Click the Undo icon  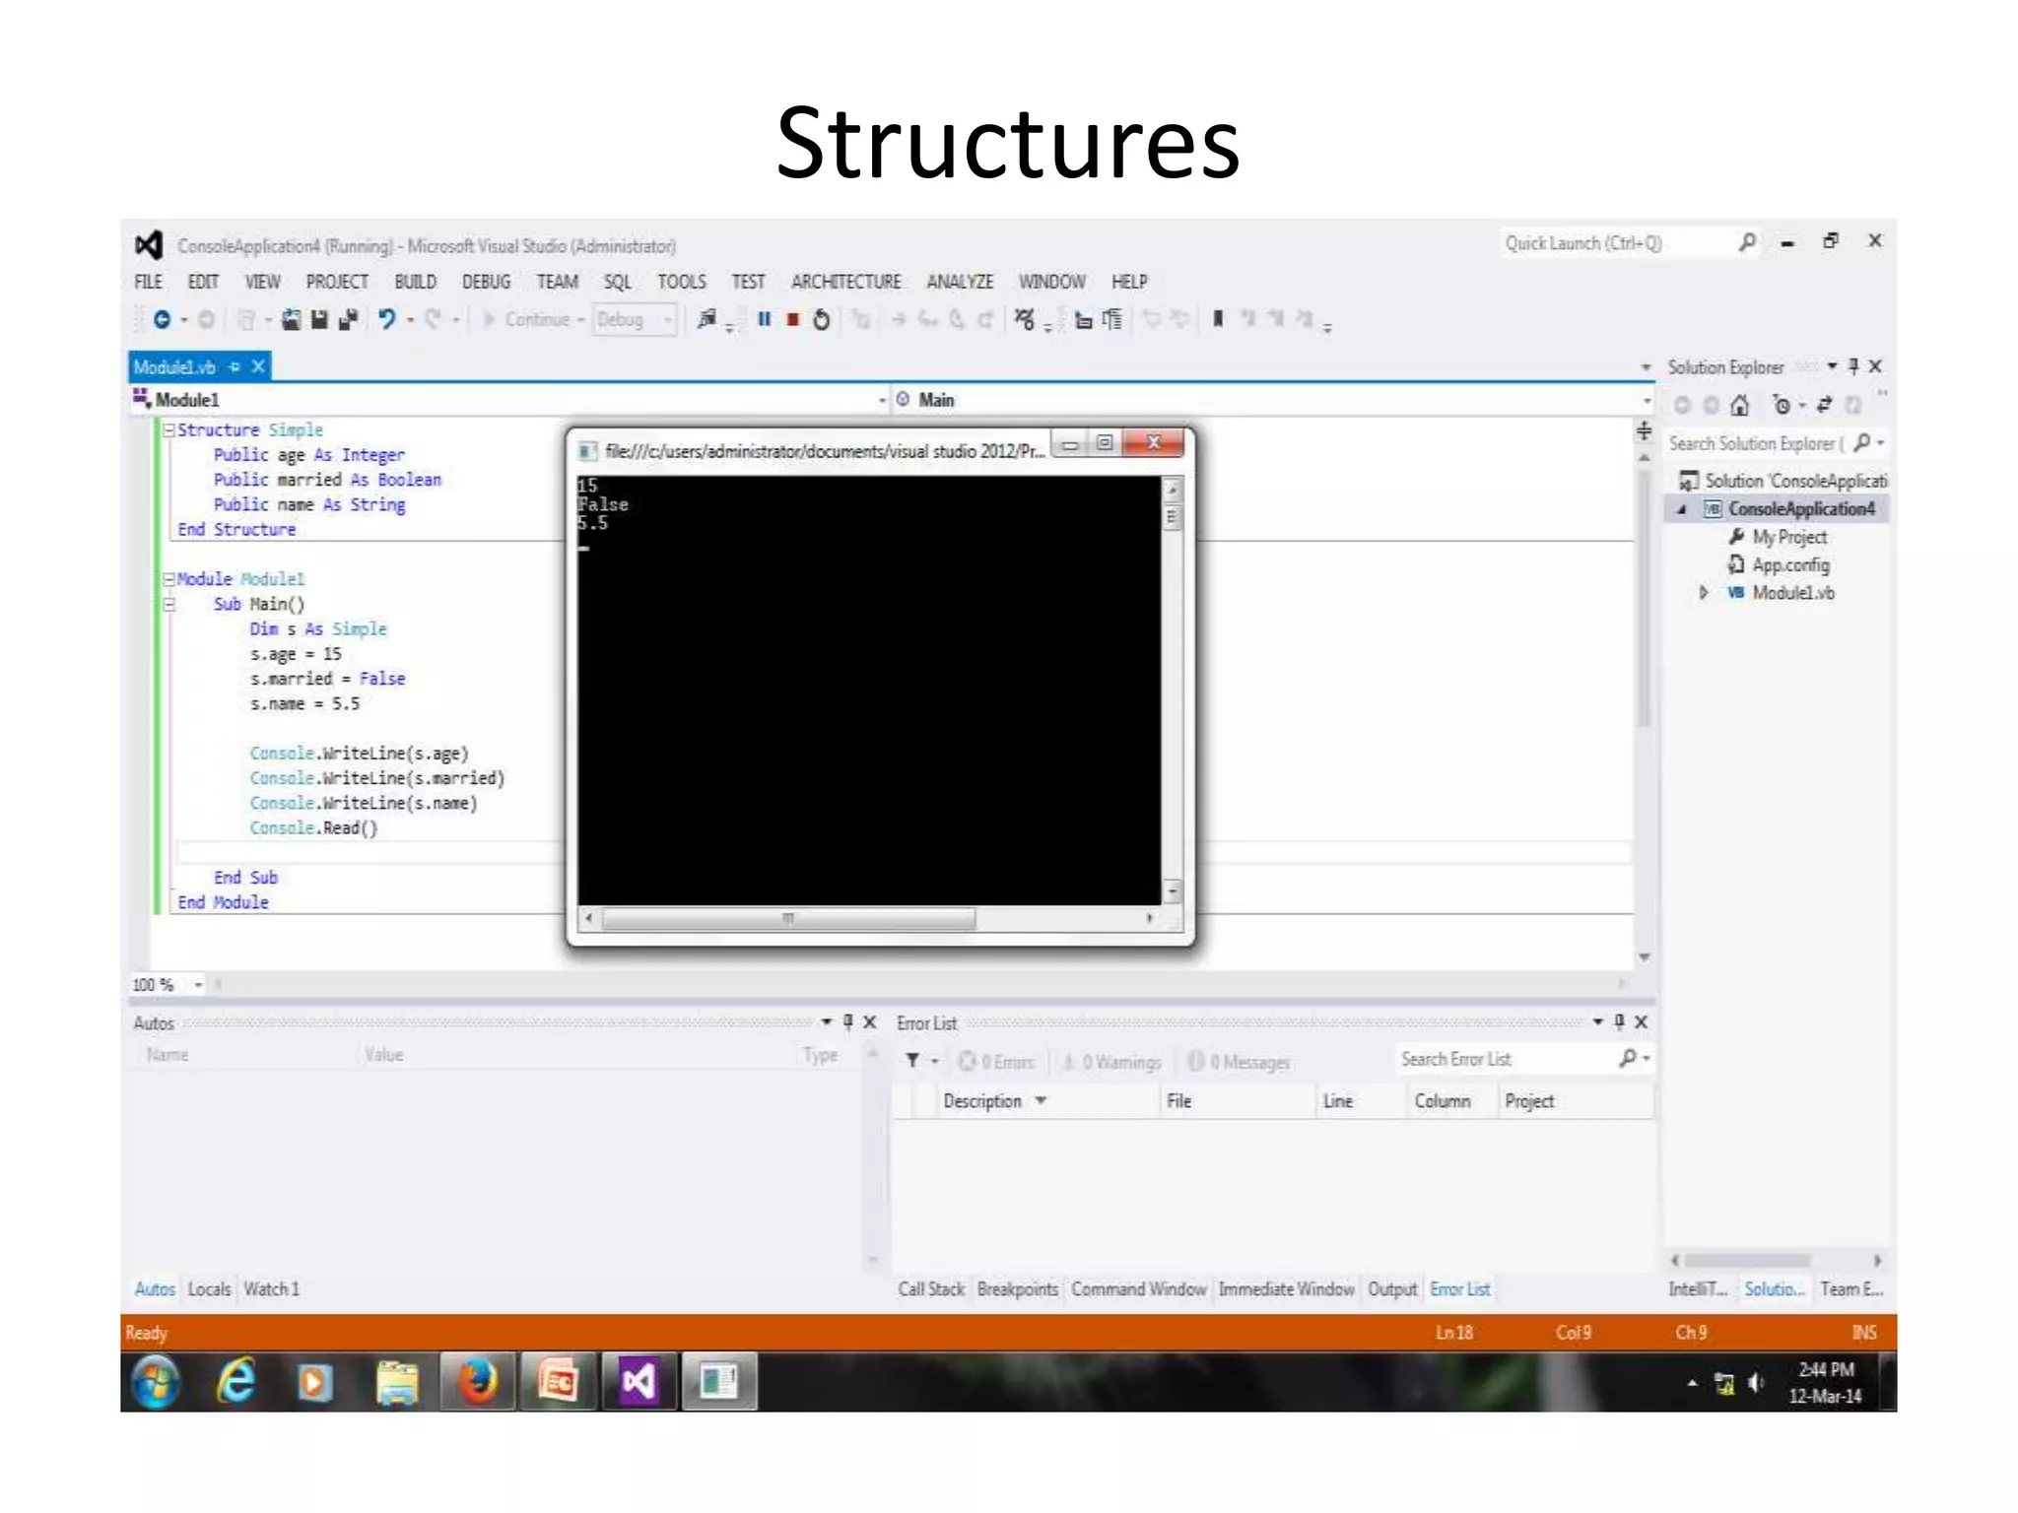click(386, 319)
